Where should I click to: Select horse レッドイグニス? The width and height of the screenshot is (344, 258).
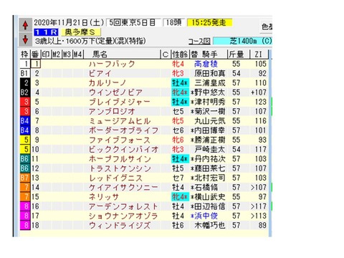point(115,178)
